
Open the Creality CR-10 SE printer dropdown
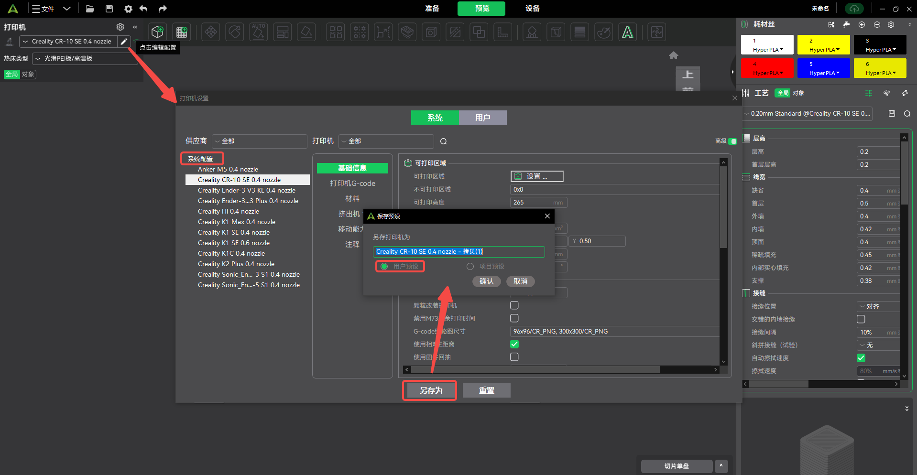68,42
